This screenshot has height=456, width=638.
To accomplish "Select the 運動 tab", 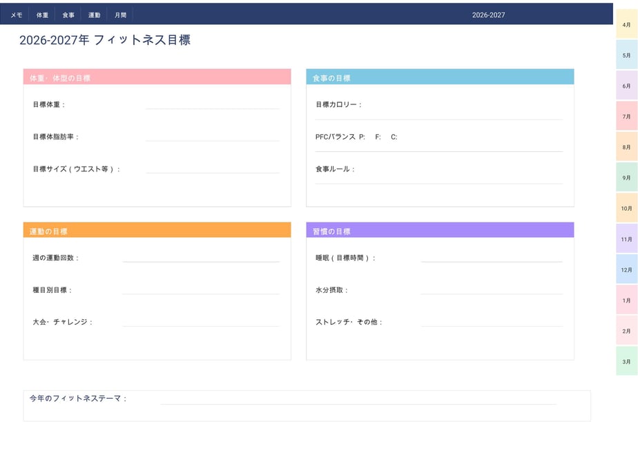I will click(94, 15).
